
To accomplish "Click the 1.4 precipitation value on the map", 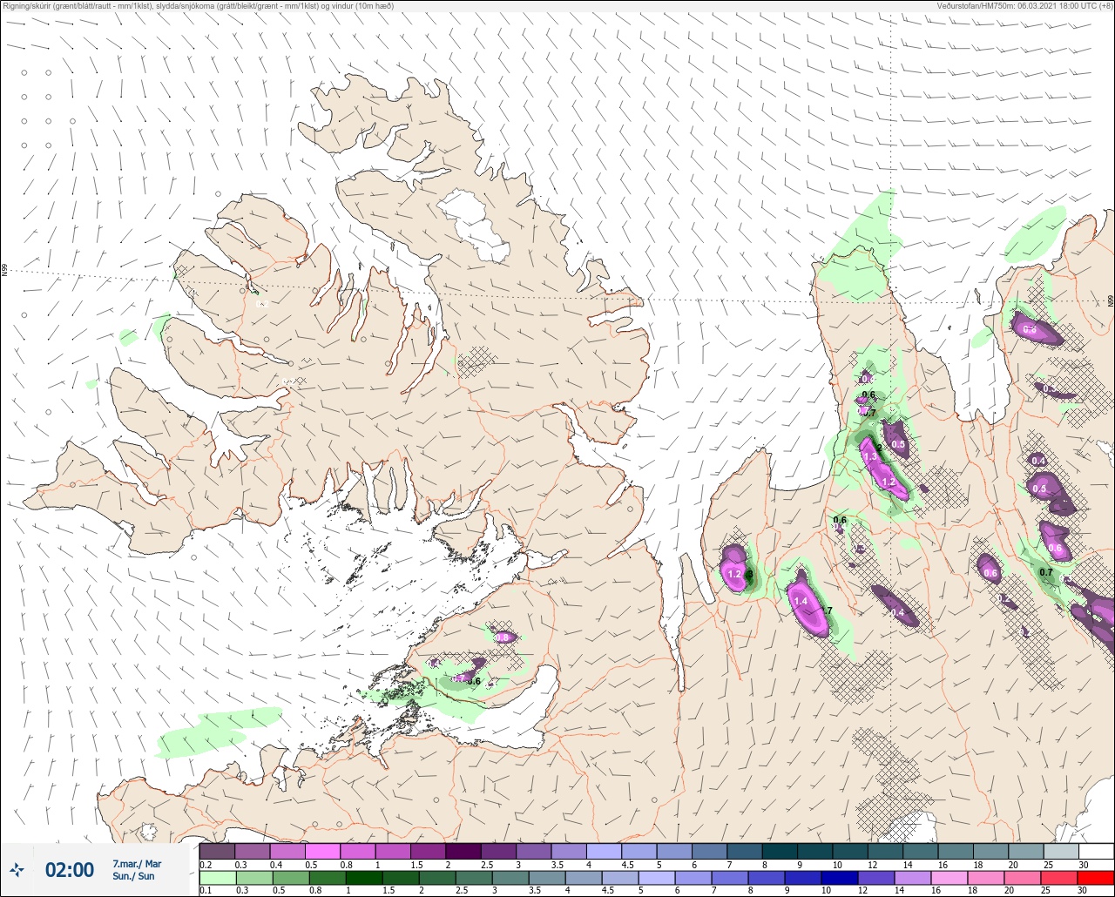I will pos(801,601).
